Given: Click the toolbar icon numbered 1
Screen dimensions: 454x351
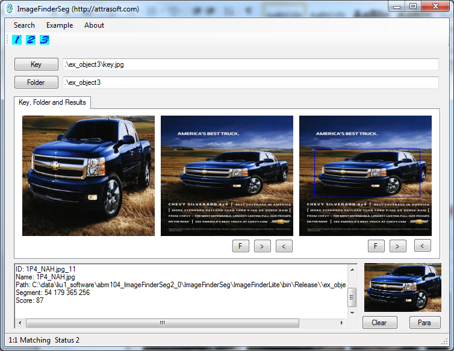Looking at the screenshot, I should (17, 40).
